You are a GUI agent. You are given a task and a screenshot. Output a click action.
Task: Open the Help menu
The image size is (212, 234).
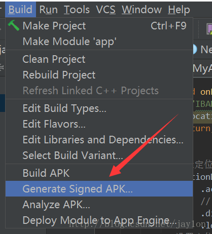pyautogui.click(x=179, y=10)
